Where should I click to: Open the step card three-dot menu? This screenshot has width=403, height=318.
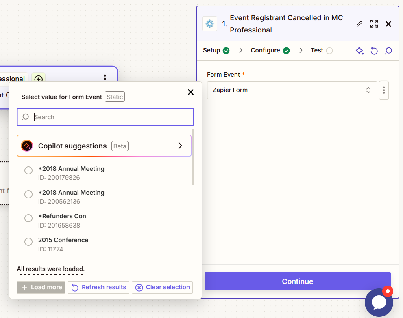pyautogui.click(x=105, y=77)
